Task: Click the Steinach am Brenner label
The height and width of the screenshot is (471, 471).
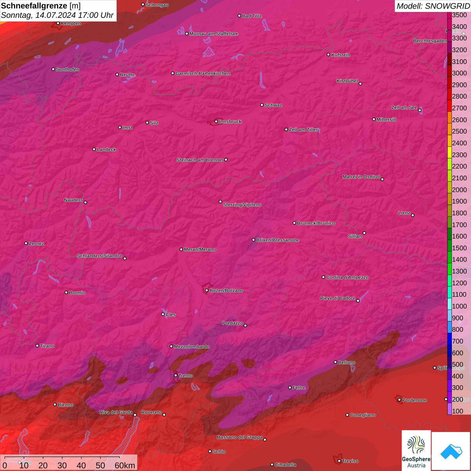Action: click(x=200, y=160)
